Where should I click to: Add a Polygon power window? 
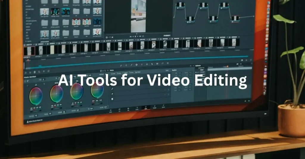click(x=125, y=73)
